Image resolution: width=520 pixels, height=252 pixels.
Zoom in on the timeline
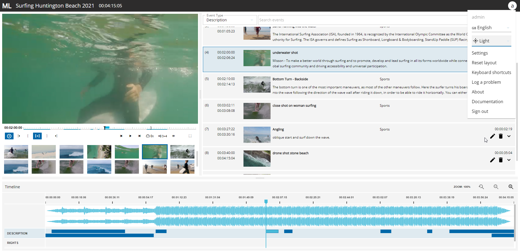click(x=511, y=187)
